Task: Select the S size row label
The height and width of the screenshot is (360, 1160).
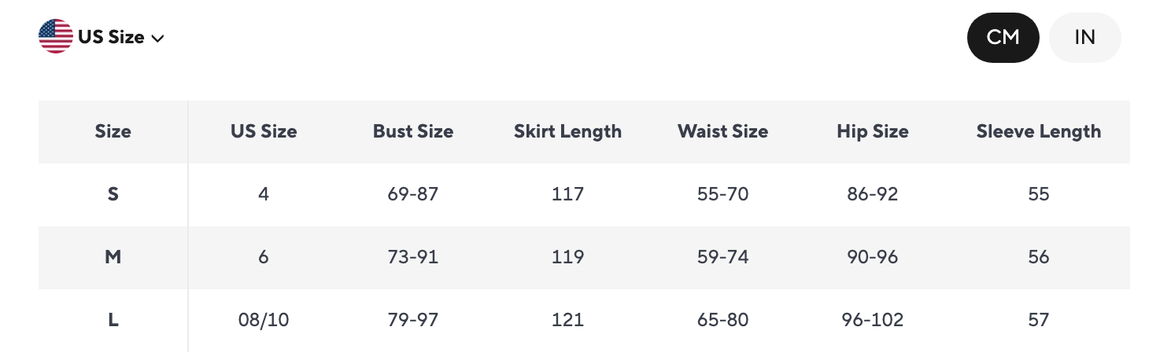Action: pos(113,194)
